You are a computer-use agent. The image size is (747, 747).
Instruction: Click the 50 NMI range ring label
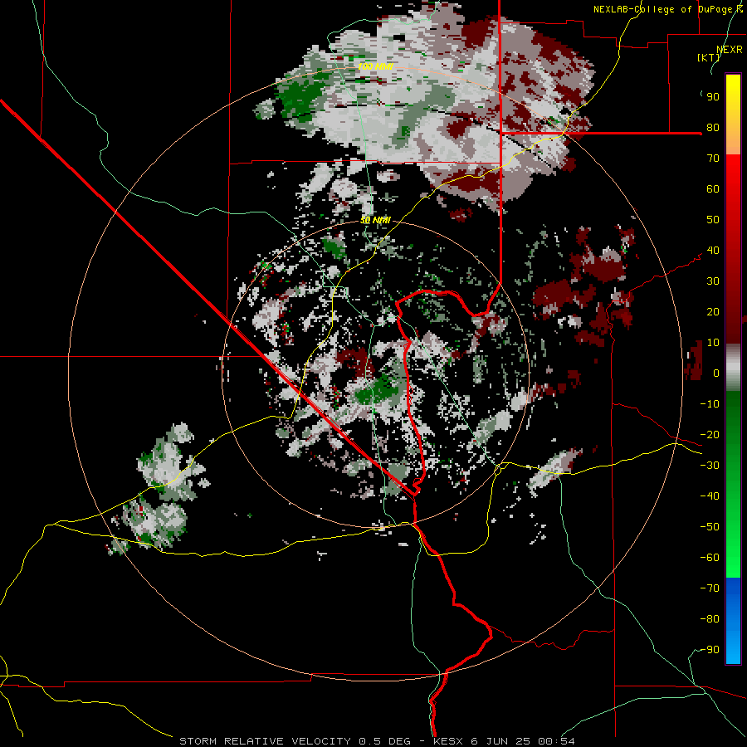(375, 220)
